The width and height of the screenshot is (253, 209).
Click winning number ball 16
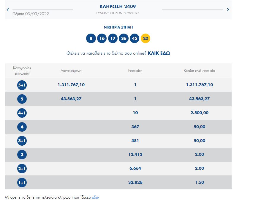tap(102, 38)
